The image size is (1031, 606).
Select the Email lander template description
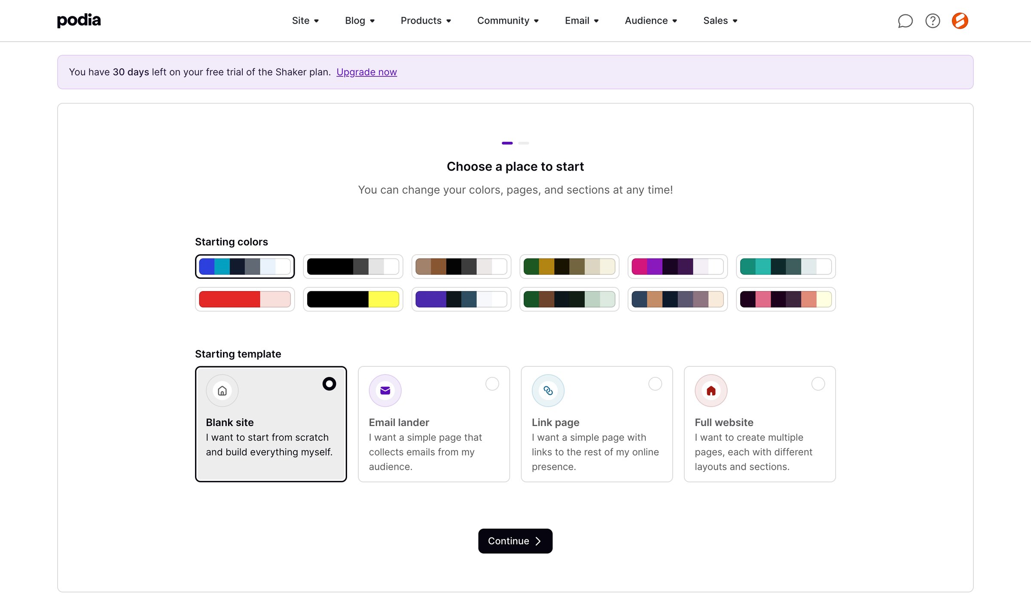(425, 452)
